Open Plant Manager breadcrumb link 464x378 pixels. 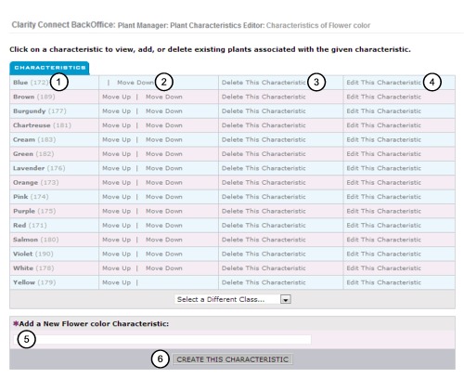click(x=143, y=25)
